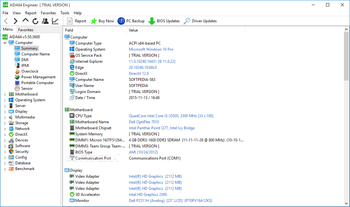Open the Tools menu
350x207 pixels.
(65, 13)
